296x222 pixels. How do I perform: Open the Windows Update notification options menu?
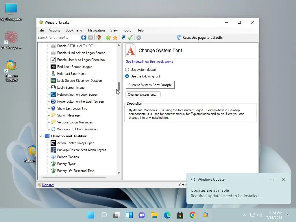coord(272,180)
